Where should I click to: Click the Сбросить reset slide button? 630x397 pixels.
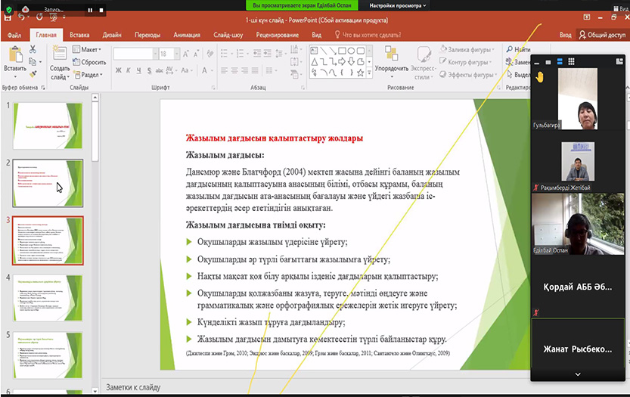90,62
